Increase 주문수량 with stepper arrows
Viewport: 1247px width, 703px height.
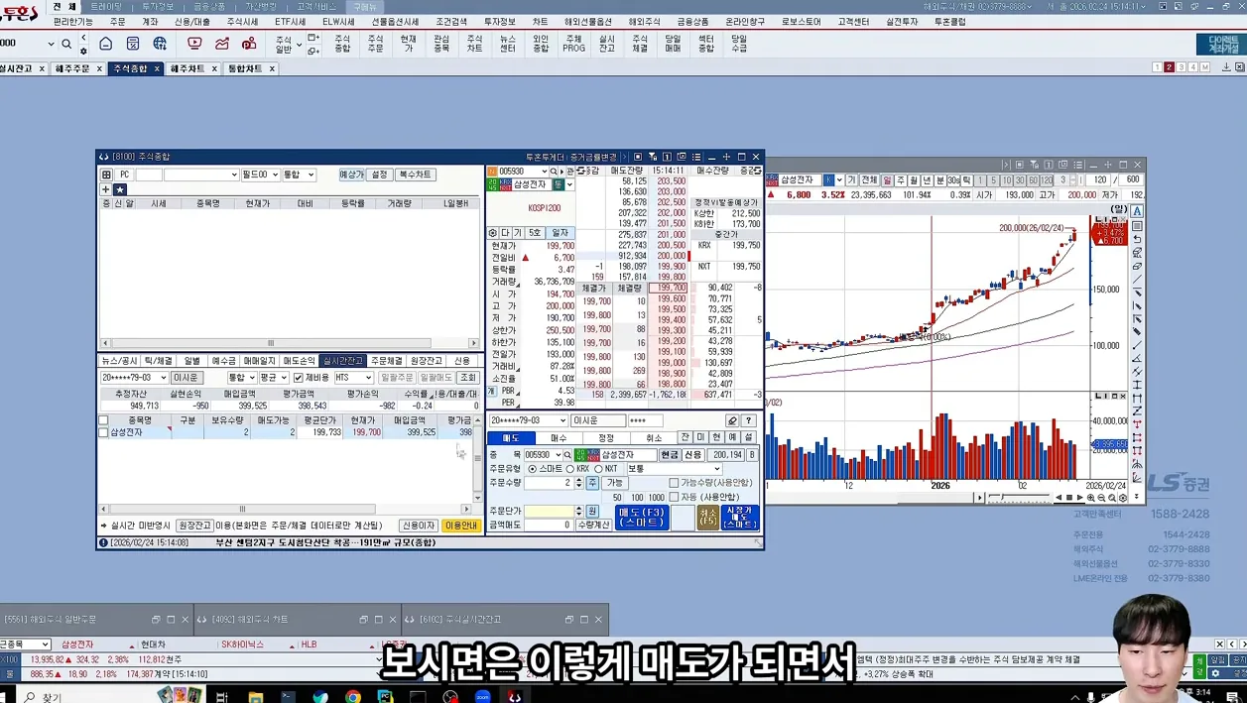[x=578, y=480]
